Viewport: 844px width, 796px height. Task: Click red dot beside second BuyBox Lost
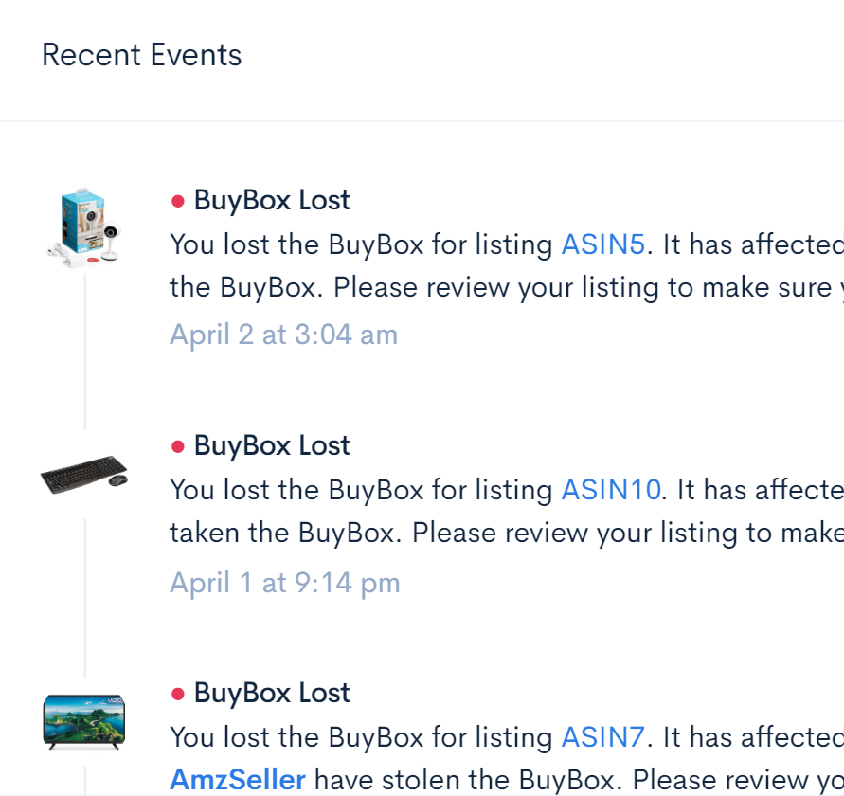(x=178, y=446)
